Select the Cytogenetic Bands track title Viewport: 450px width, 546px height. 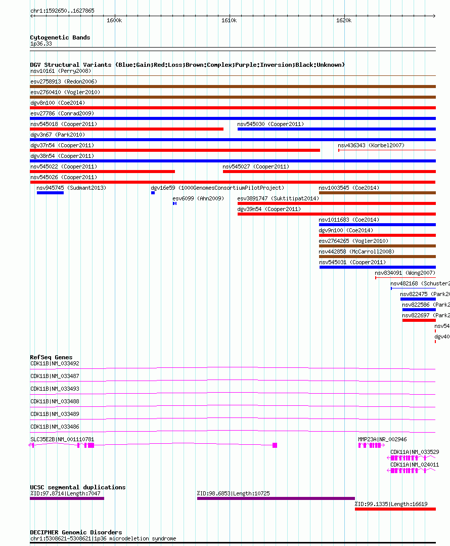click(x=60, y=37)
